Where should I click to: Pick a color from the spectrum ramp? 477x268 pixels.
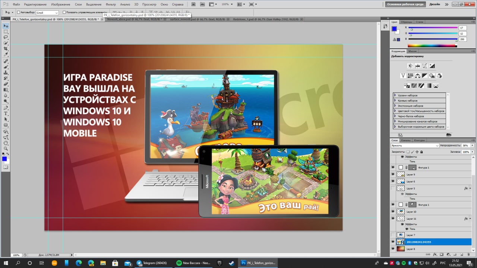(x=433, y=46)
